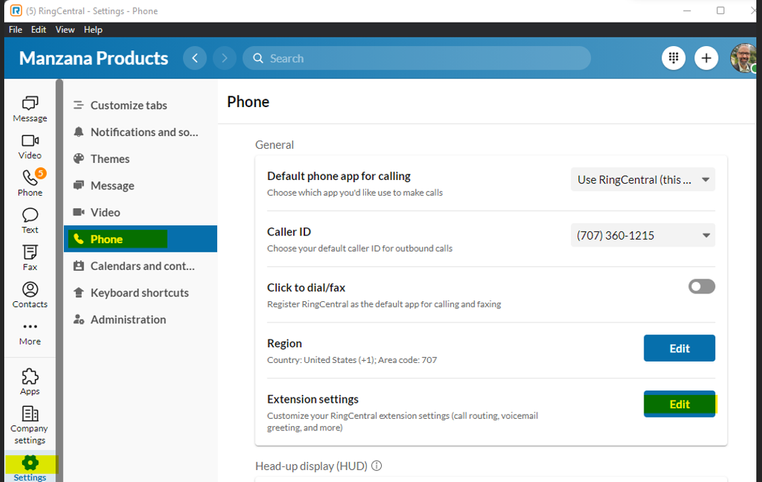Open Apps puzzle-piece icon

[30, 381]
